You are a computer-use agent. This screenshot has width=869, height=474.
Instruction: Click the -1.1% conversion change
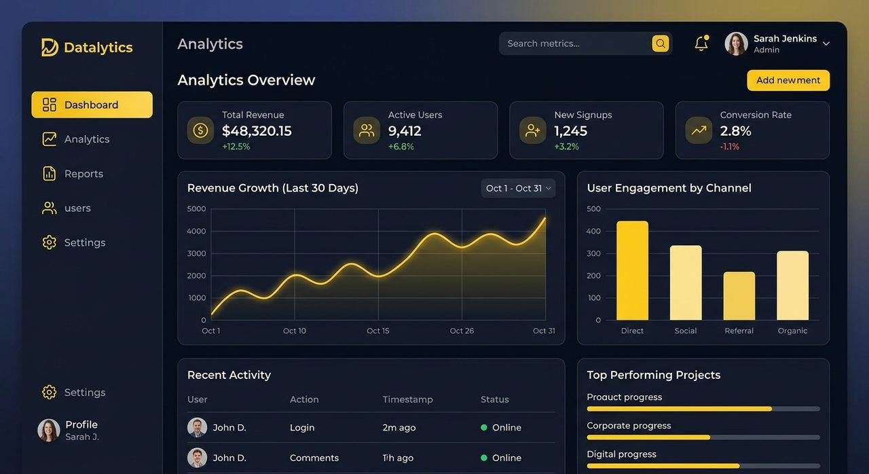(730, 147)
